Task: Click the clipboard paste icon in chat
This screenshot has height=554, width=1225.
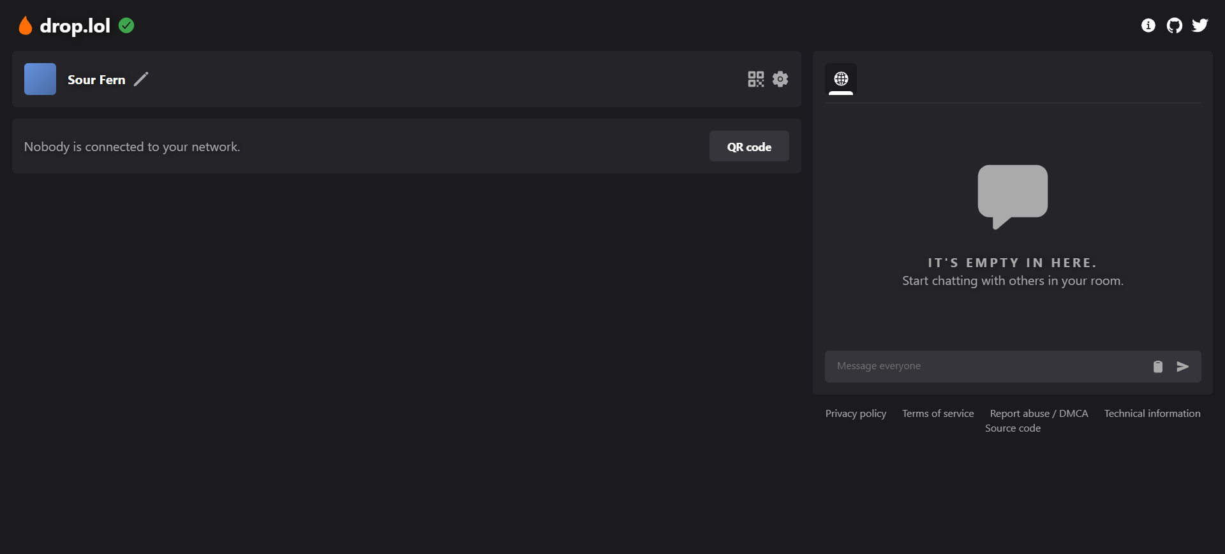Action: point(1157,367)
